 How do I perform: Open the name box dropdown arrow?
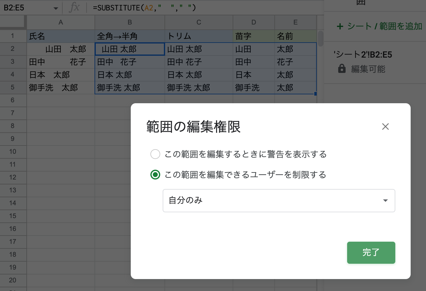(x=56, y=8)
